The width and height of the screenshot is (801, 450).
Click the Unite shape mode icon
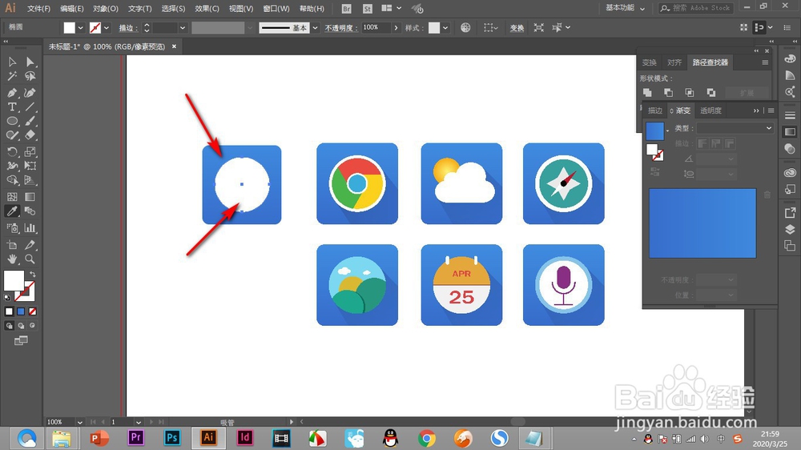(647, 92)
